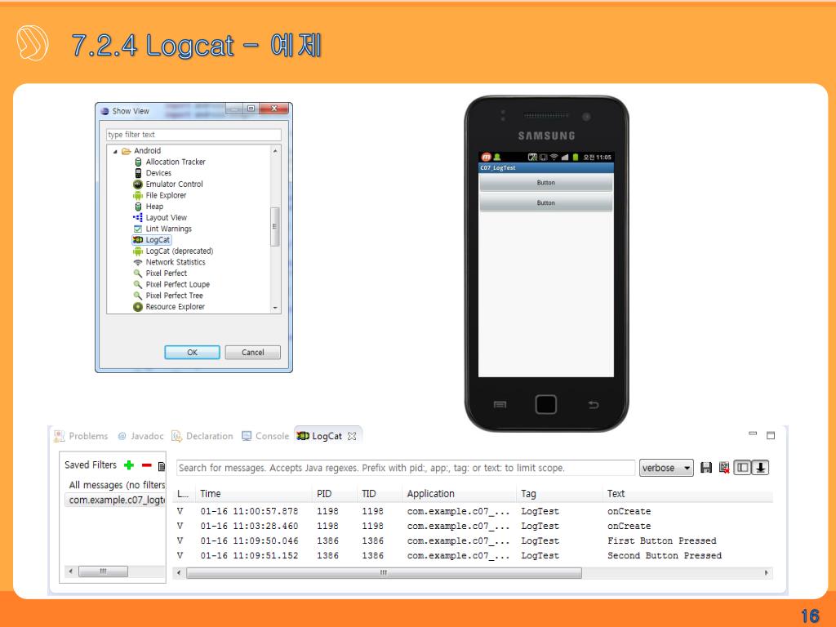Choose Network Statistics view

169,262
